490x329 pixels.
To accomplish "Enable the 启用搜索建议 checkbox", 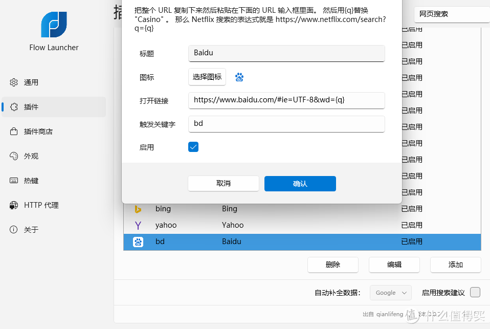I will tap(475, 292).
